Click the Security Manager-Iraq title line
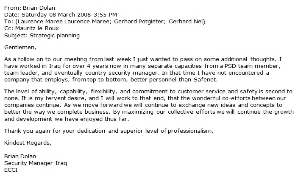 (x=36, y=163)
